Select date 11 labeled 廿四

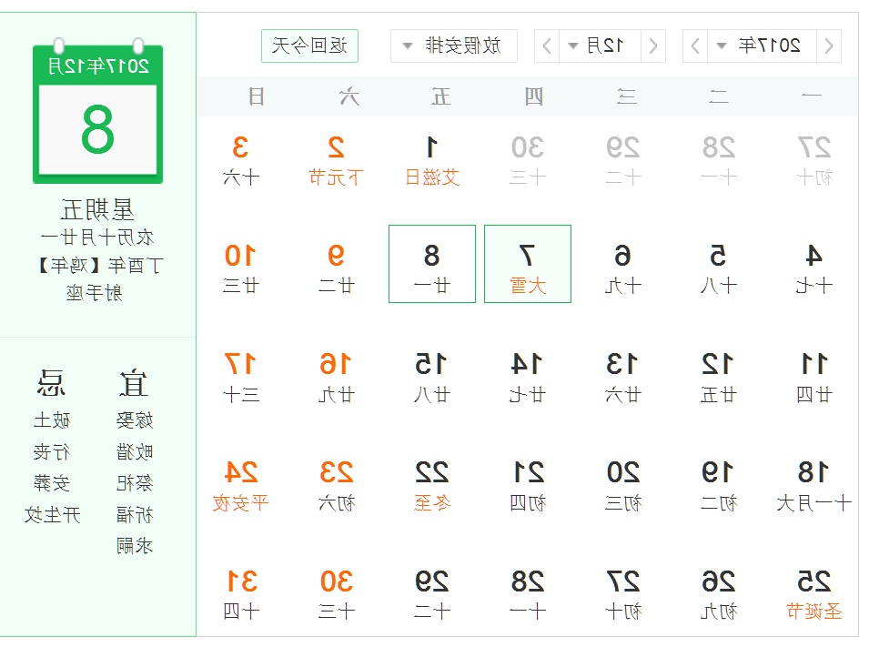[x=814, y=378]
